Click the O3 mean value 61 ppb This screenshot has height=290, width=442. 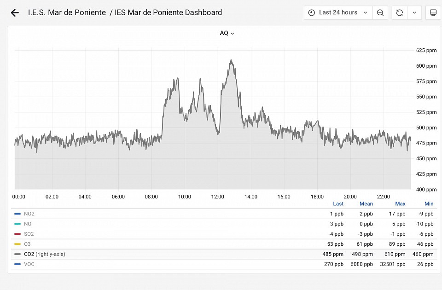coord(365,244)
